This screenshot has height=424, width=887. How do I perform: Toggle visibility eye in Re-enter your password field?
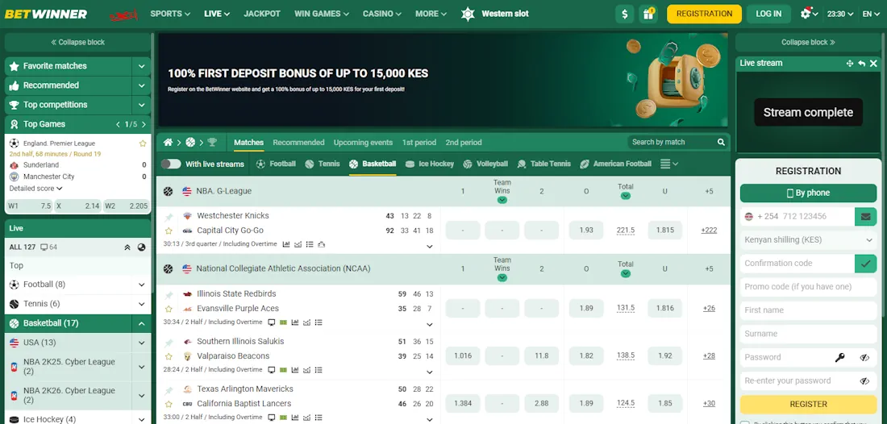[864, 381]
